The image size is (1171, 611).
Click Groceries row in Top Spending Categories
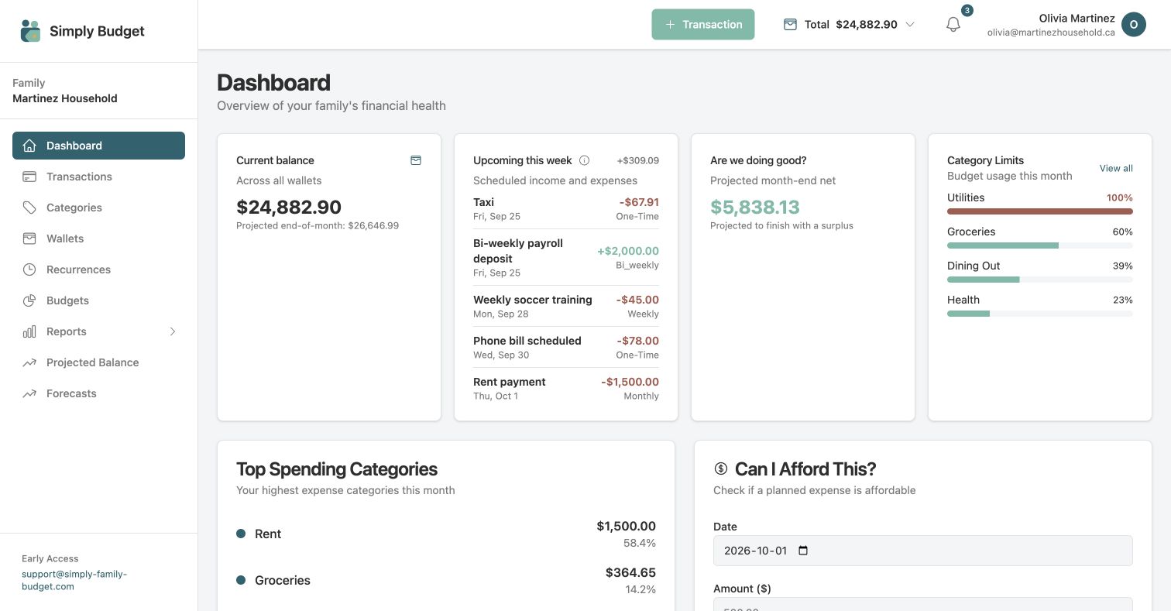(446, 580)
